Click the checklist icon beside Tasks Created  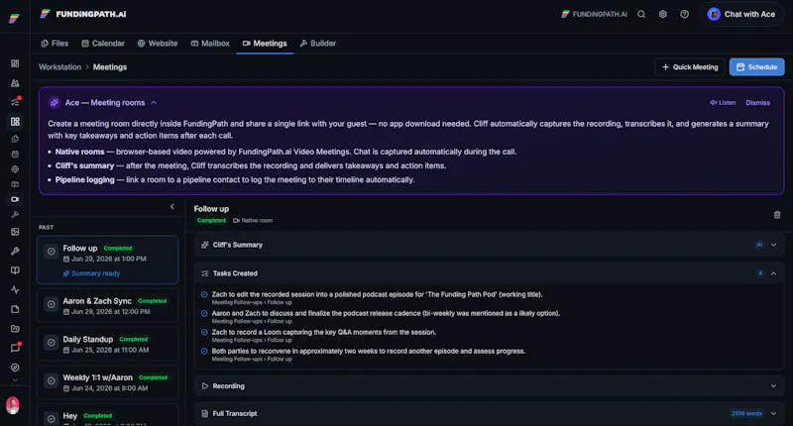pos(205,273)
